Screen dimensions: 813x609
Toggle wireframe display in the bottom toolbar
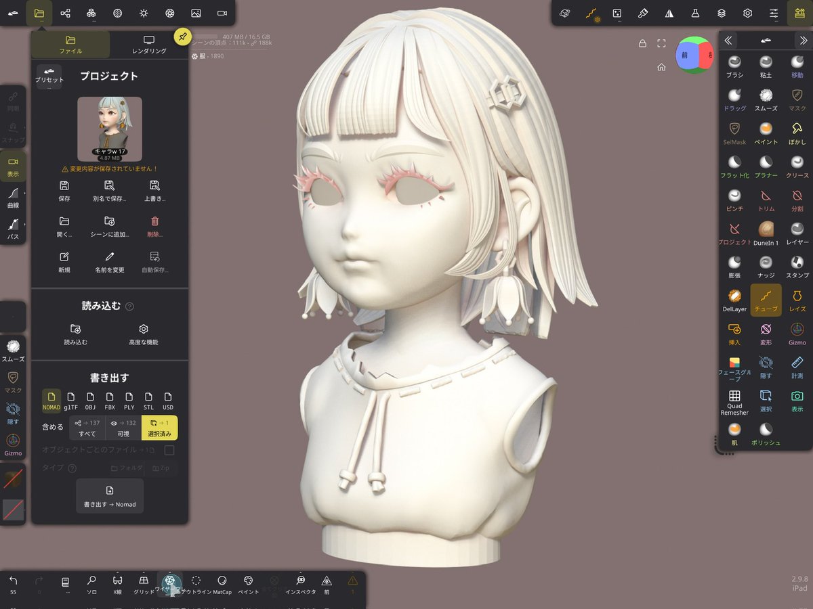pyautogui.click(x=170, y=582)
